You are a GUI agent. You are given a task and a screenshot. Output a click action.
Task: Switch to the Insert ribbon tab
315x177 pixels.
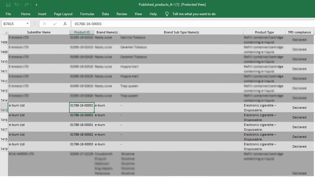click(42, 14)
